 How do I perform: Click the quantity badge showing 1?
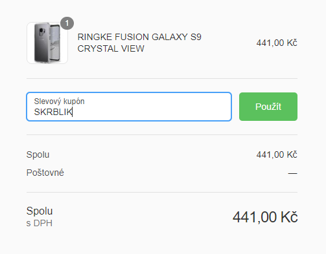coord(67,23)
